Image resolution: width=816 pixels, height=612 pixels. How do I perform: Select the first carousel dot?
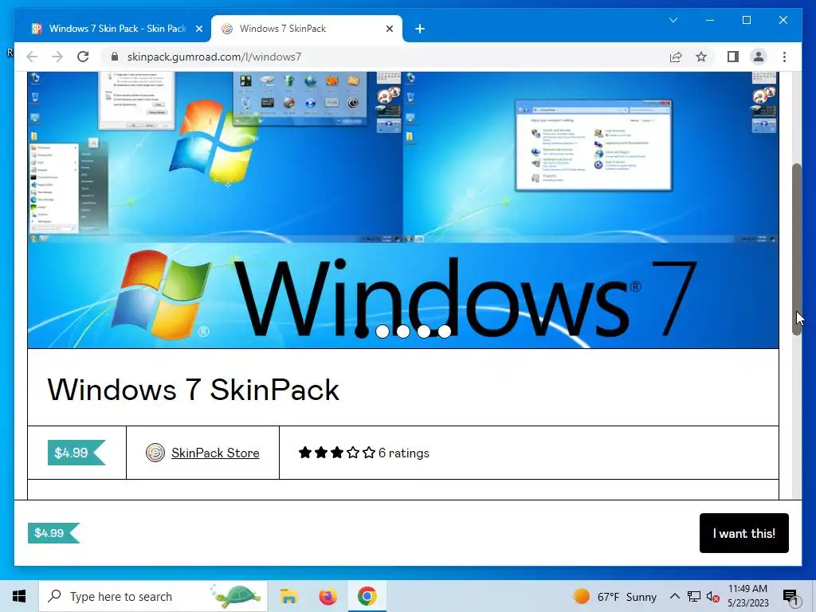(x=361, y=331)
